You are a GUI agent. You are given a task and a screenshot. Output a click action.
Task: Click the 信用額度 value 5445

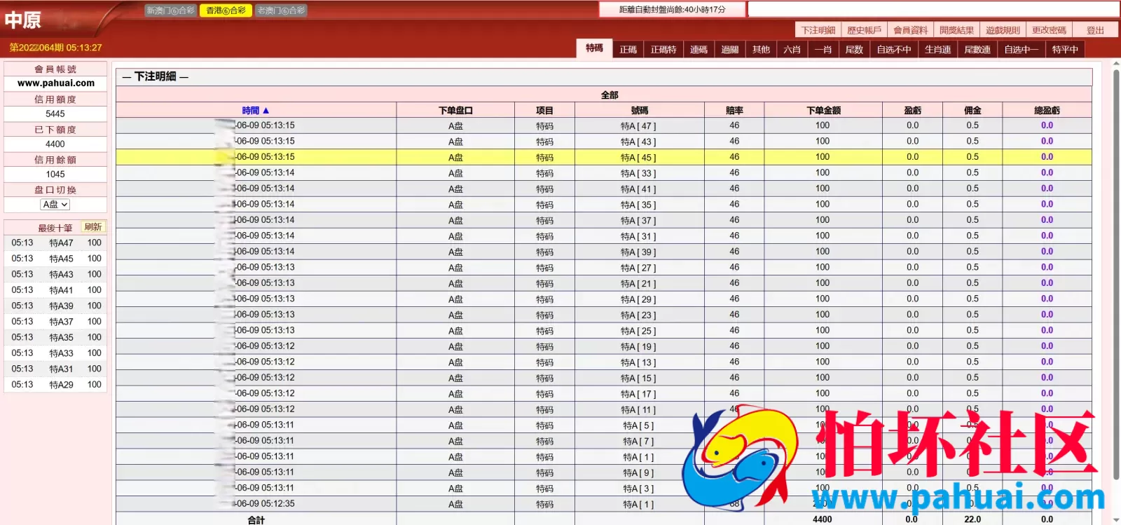tap(55, 114)
